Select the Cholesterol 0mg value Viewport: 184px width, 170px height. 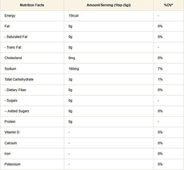(72, 58)
